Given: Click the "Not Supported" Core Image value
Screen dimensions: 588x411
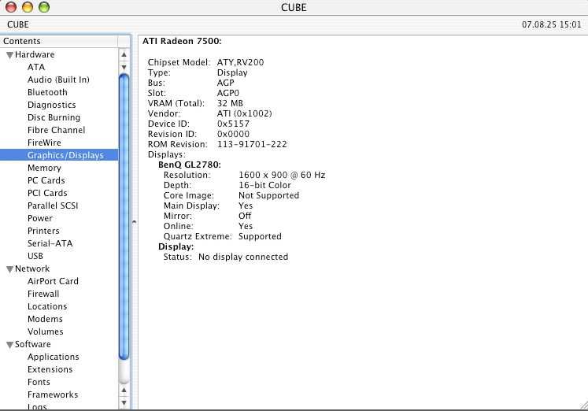Looking at the screenshot, I should coord(269,195).
